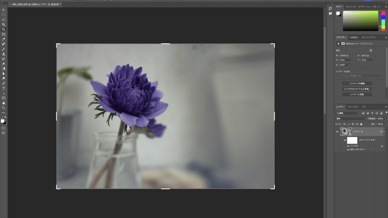Select the Frame tool
Viewport: 388px width, 218px height.
[x=3, y=34]
